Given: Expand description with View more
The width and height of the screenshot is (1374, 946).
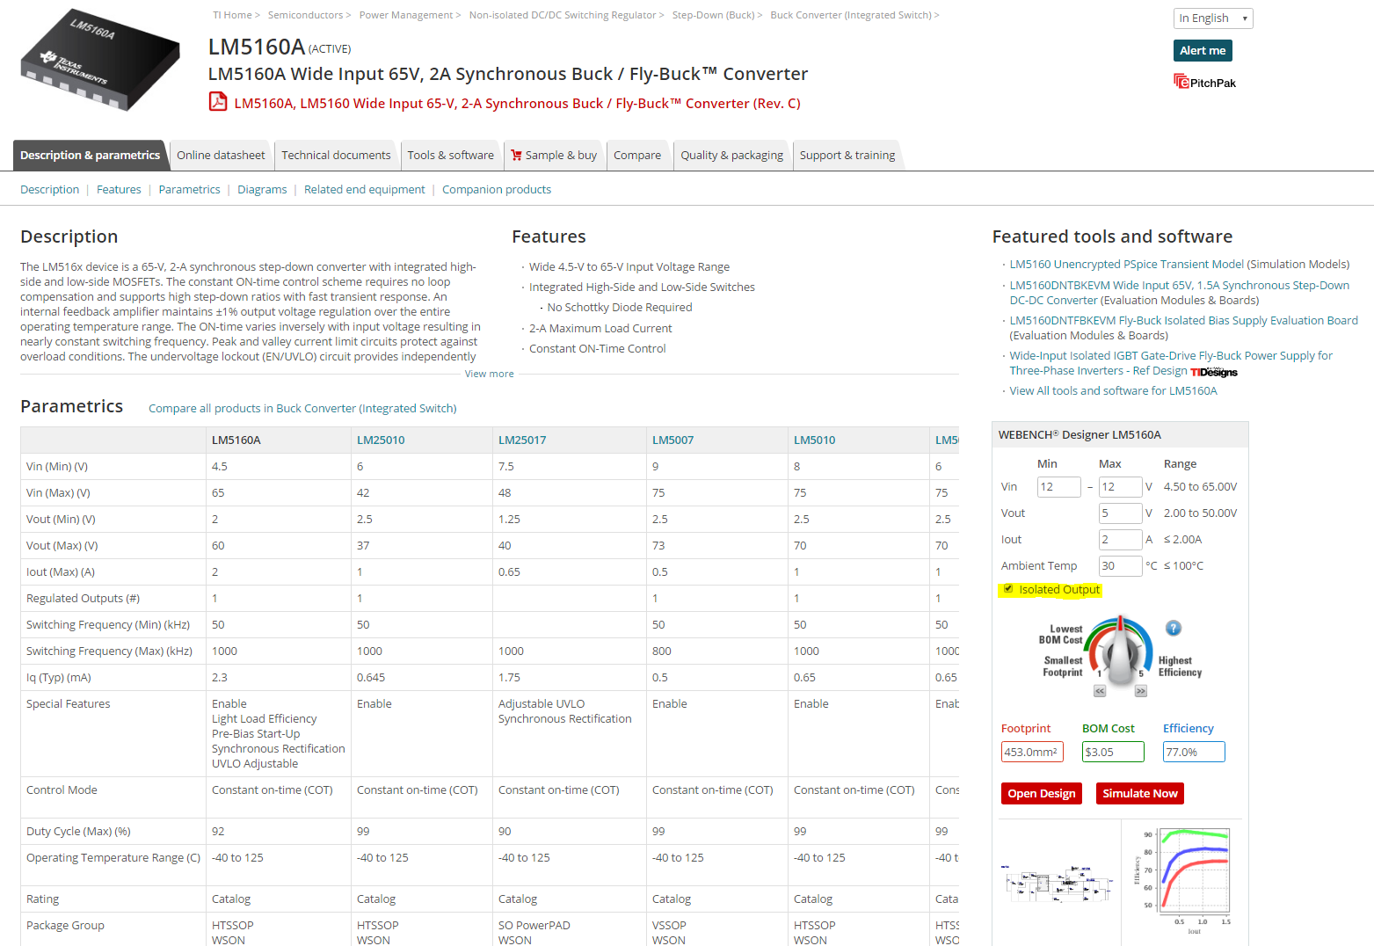Looking at the screenshot, I should [490, 374].
